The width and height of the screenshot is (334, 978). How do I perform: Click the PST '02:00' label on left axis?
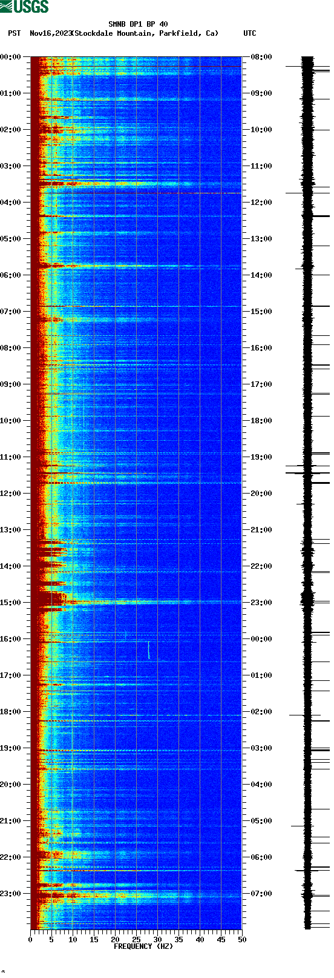point(11,130)
